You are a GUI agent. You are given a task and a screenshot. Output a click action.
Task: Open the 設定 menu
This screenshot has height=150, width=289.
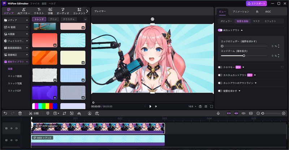(x=44, y=4)
